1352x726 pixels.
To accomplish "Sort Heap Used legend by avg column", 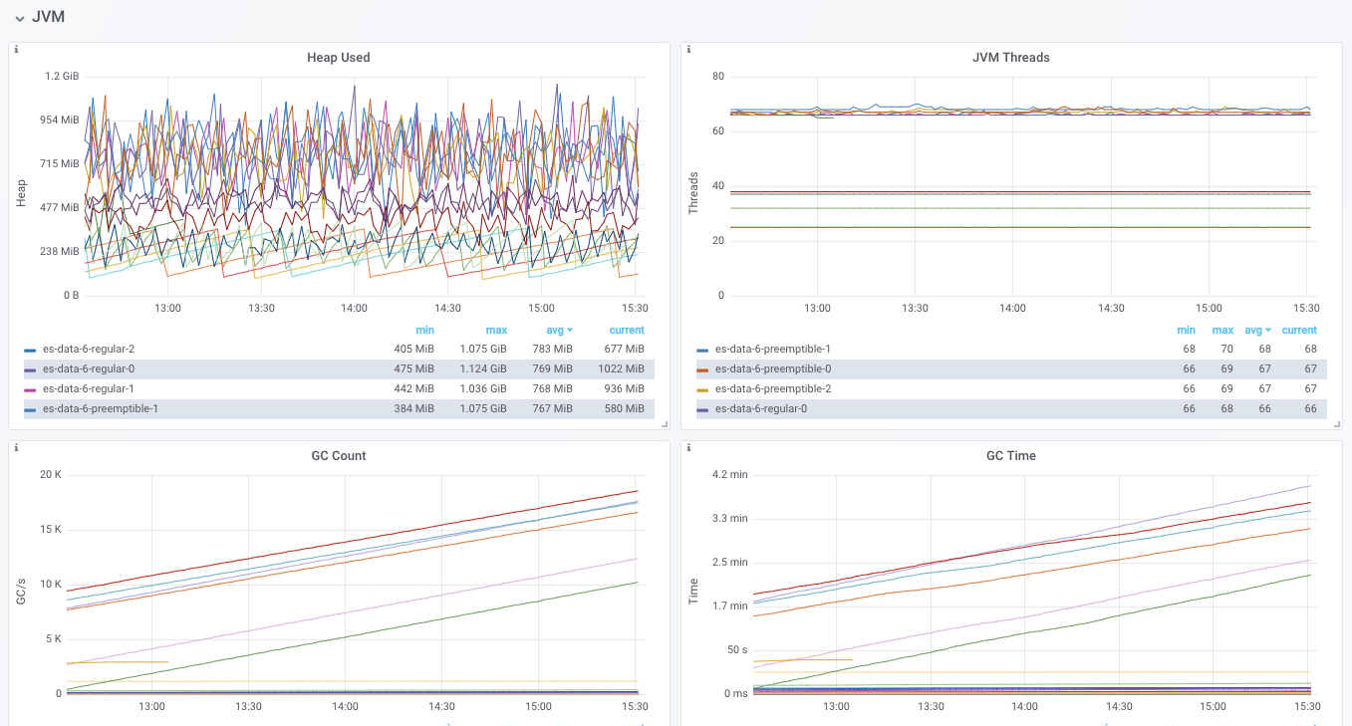I will (560, 331).
